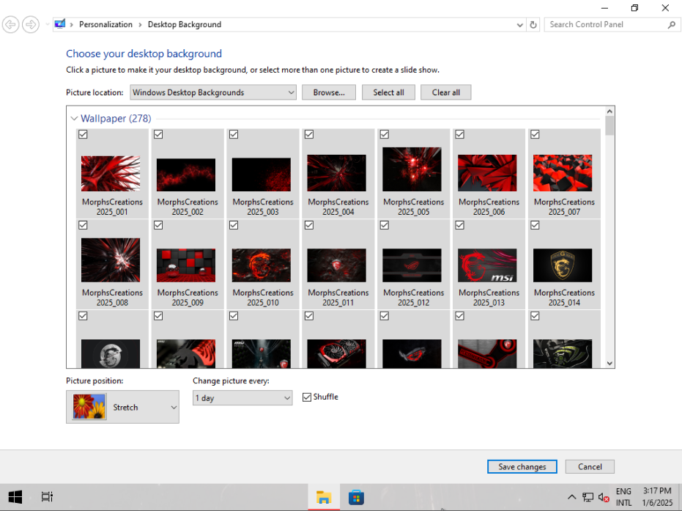
Task: Open the Control Panel icon in address bar
Action: 59,24
